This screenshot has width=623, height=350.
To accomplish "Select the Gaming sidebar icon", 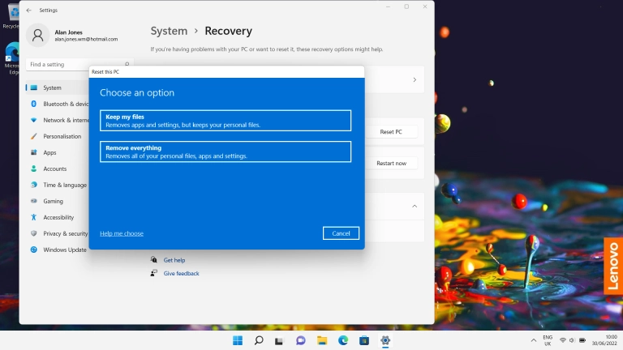I will point(34,201).
